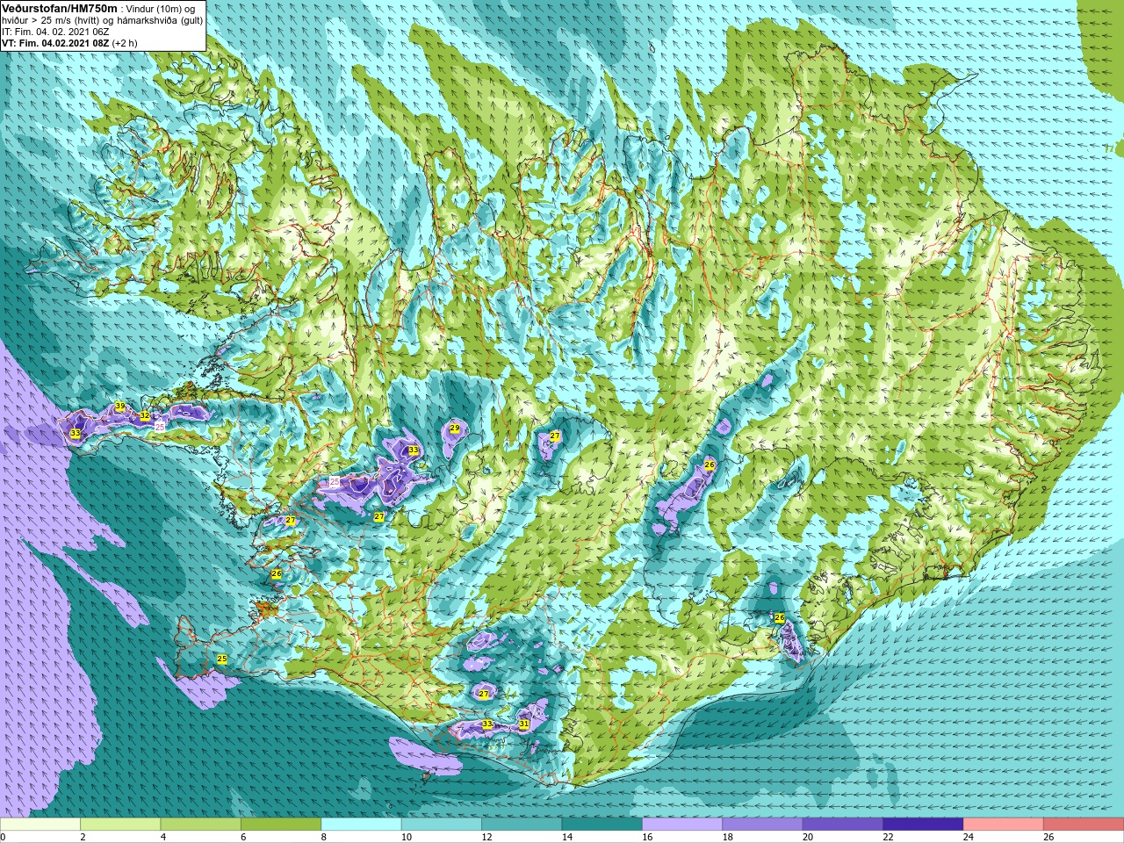
Task: Click the yellow 25 label on southwest peninsula
Action: point(222,659)
